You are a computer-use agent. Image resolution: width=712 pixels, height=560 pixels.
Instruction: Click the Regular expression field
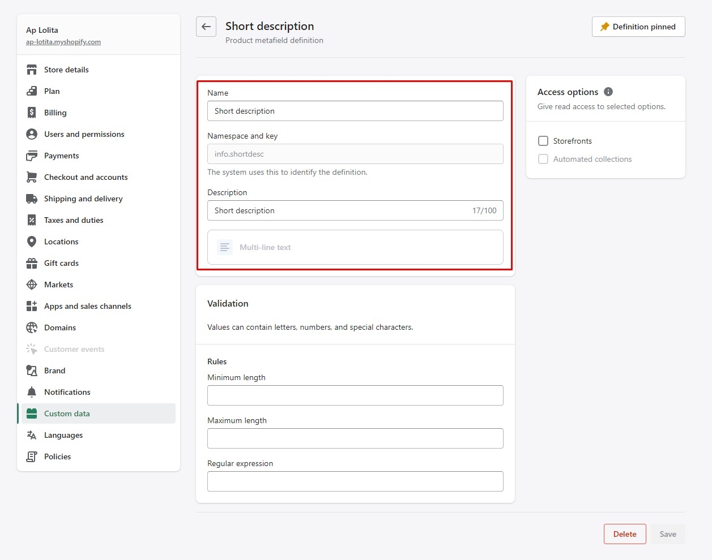pos(355,481)
